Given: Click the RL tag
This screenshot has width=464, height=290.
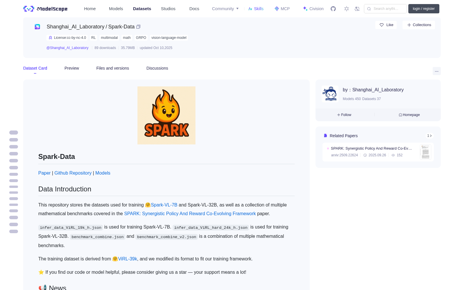Looking at the screenshot, I should tap(93, 38).
